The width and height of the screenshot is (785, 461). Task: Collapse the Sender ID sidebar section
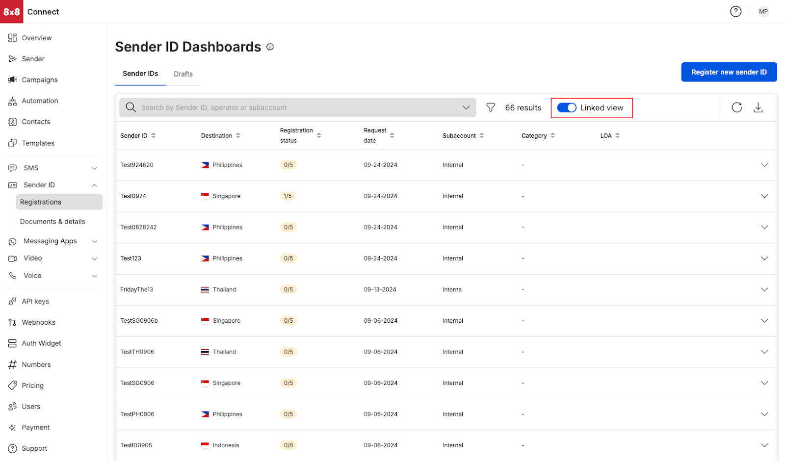94,185
